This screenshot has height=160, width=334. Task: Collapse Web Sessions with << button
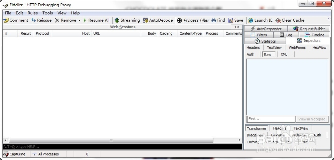pyautogui.click(x=236, y=27)
